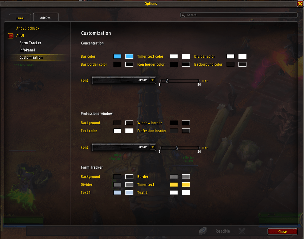Open the Concentration Font dropdown arrow

tap(153, 80)
